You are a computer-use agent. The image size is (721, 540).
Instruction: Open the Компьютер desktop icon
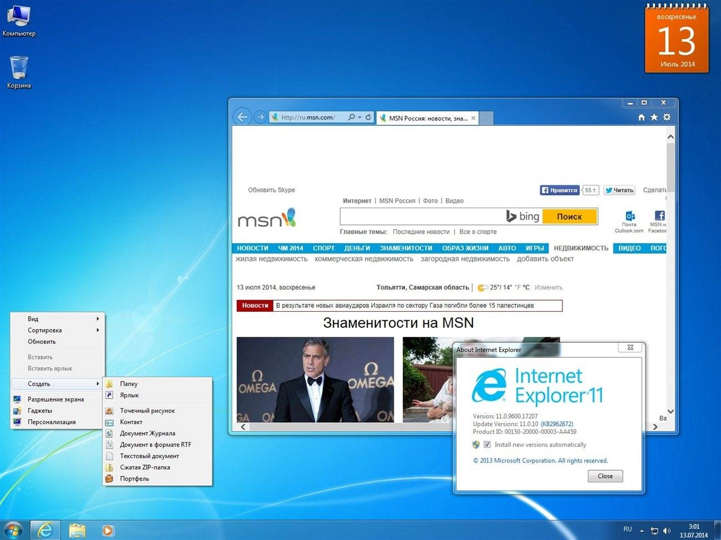(18, 21)
